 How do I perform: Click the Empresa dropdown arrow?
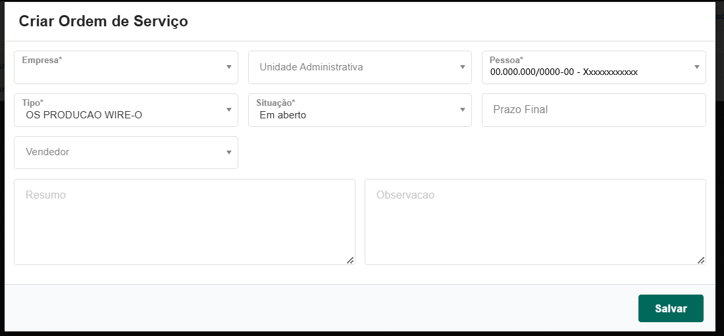click(228, 67)
